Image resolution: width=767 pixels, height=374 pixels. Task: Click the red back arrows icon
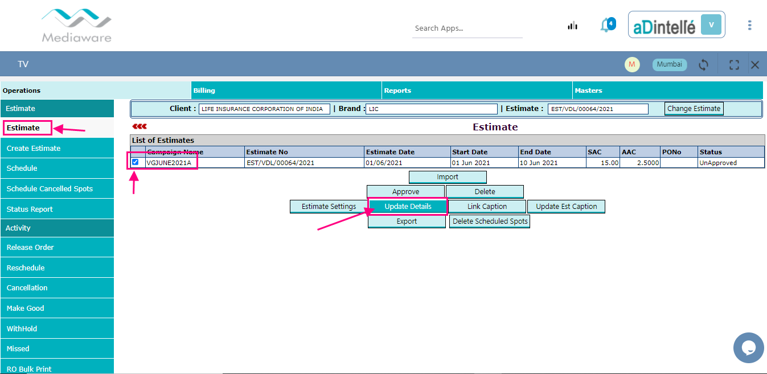coord(140,126)
